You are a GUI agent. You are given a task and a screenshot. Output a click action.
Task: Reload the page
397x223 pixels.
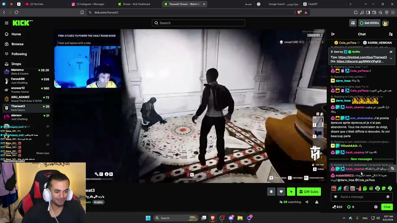[16, 12]
